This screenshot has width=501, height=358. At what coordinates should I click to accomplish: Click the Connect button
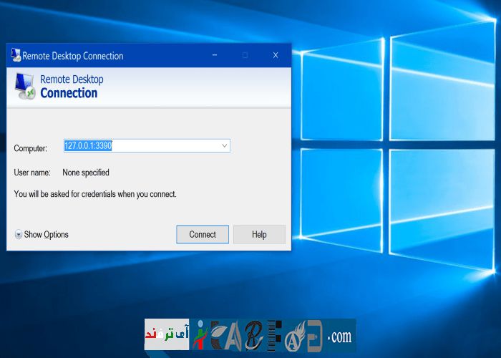(x=203, y=234)
